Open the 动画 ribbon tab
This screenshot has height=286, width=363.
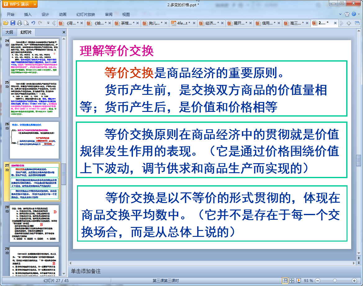(x=62, y=14)
